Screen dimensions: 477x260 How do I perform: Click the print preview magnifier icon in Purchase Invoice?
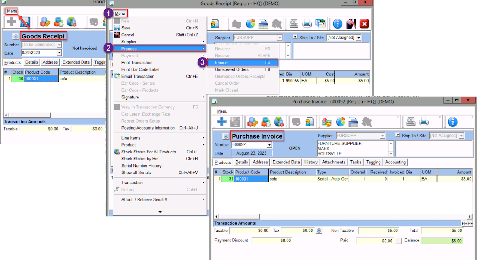(x=411, y=121)
